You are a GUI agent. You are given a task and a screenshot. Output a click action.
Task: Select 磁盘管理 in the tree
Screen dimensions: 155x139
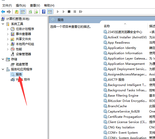click(22, 64)
